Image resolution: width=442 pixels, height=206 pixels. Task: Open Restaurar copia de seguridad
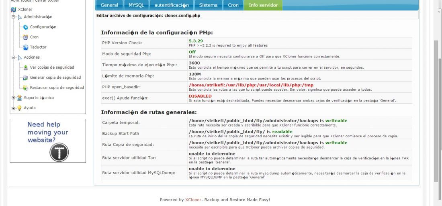click(x=57, y=88)
